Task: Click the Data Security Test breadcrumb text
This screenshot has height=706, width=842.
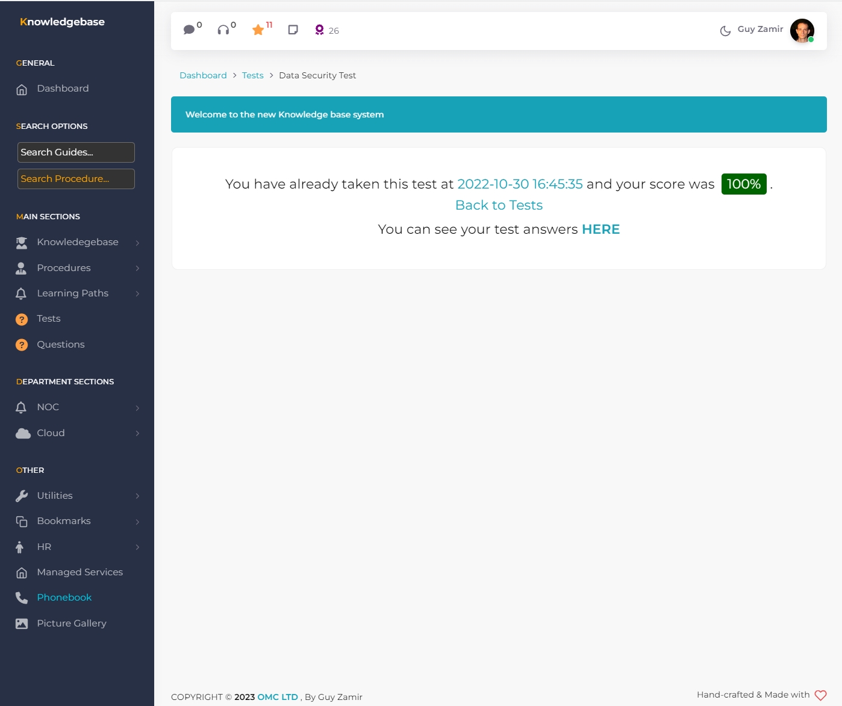Action: coord(317,75)
